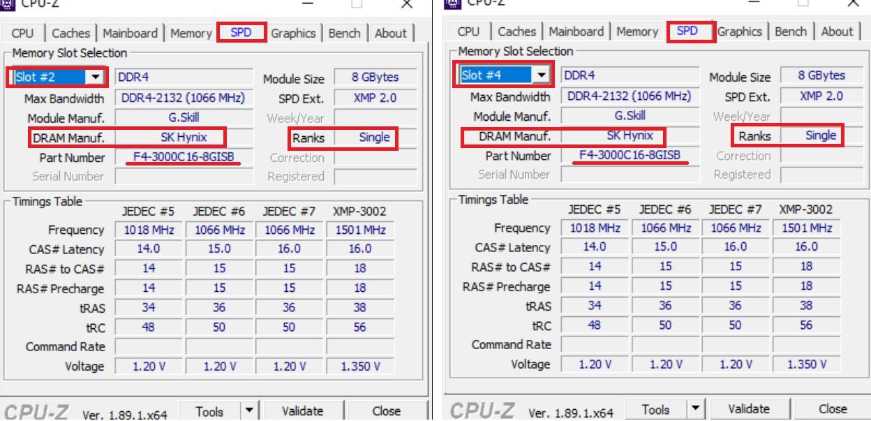Viewport: 871px width, 421px height.
Task: Select SPD tab in right CPU-Z window
Action: [x=687, y=31]
